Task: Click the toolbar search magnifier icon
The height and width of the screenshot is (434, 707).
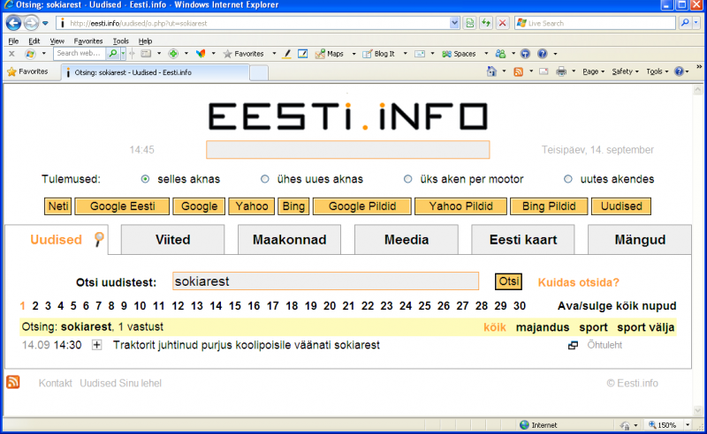Action: pos(113,54)
